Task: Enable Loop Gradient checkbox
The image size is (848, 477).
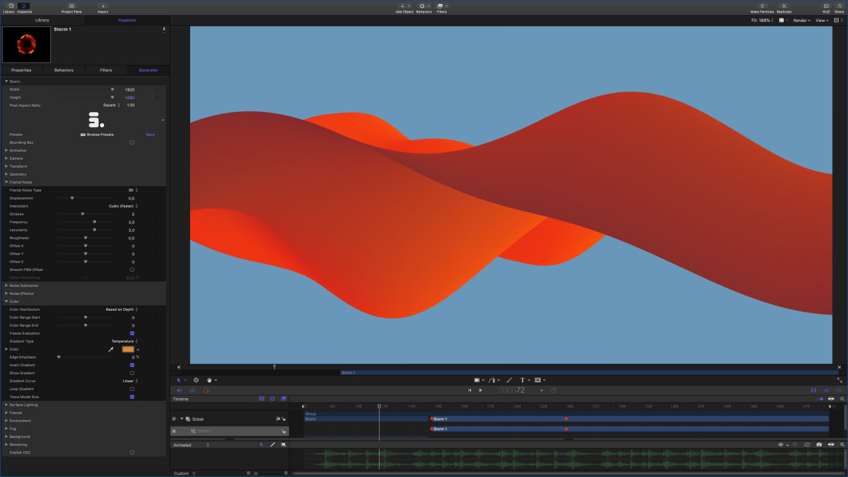Action: [132, 389]
